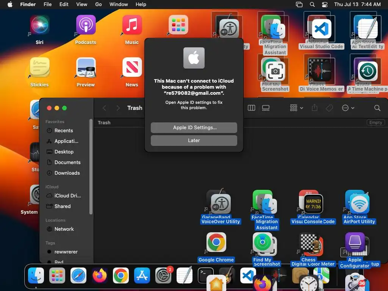
Task: Select Desktop in Finder sidebar
Action: [x=64, y=152]
